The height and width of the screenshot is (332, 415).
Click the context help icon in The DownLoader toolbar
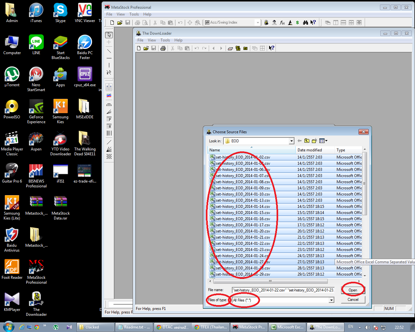coord(272,48)
